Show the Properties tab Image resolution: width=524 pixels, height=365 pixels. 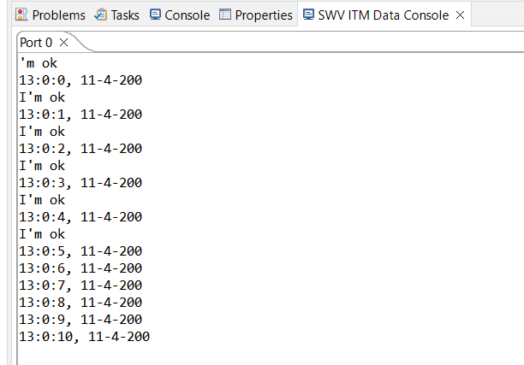pos(264,15)
